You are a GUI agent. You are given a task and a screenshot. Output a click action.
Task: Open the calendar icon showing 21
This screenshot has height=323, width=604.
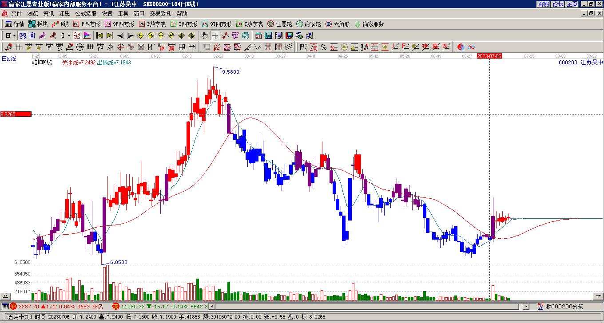pyautogui.click(x=258, y=35)
